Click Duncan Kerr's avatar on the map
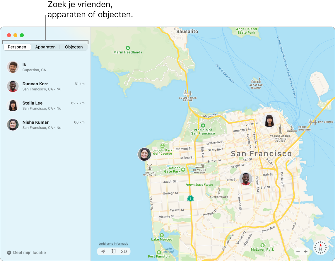This screenshot has width=335, height=261. [x=246, y=179]
